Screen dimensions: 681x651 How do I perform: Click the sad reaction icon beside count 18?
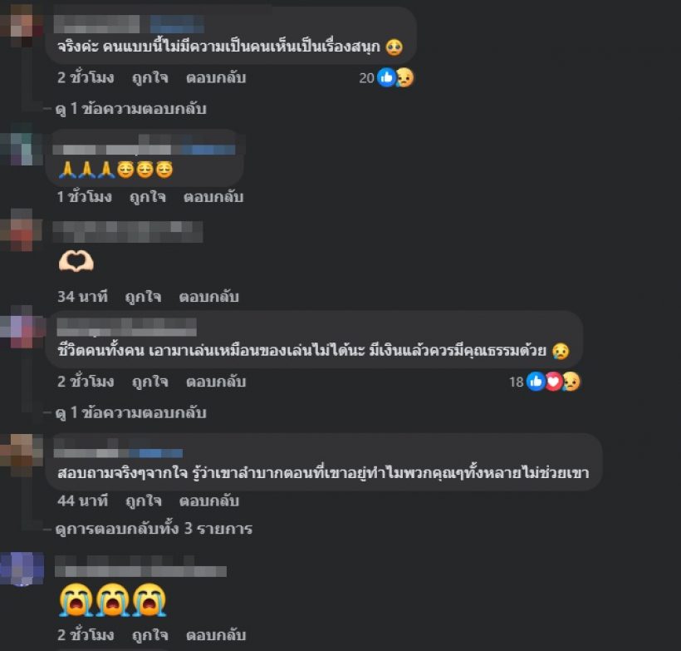point(571,382)
